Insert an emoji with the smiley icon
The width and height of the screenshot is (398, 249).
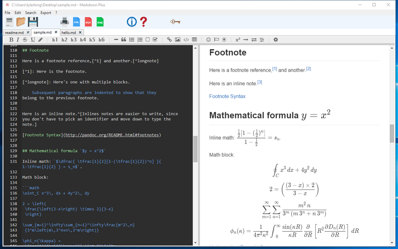(x=208, y=40)
